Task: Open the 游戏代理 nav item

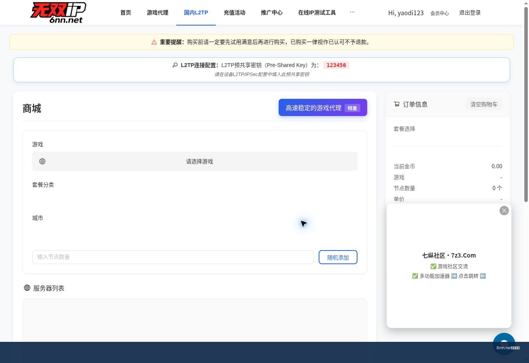Action: tap(158, 13)
